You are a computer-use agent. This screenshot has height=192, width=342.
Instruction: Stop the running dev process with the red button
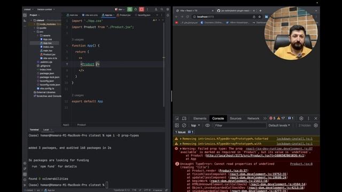(142, 10)
